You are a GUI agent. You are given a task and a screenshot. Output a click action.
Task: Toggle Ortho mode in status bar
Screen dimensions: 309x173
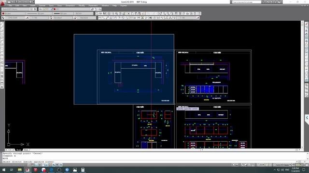point(36,165)
